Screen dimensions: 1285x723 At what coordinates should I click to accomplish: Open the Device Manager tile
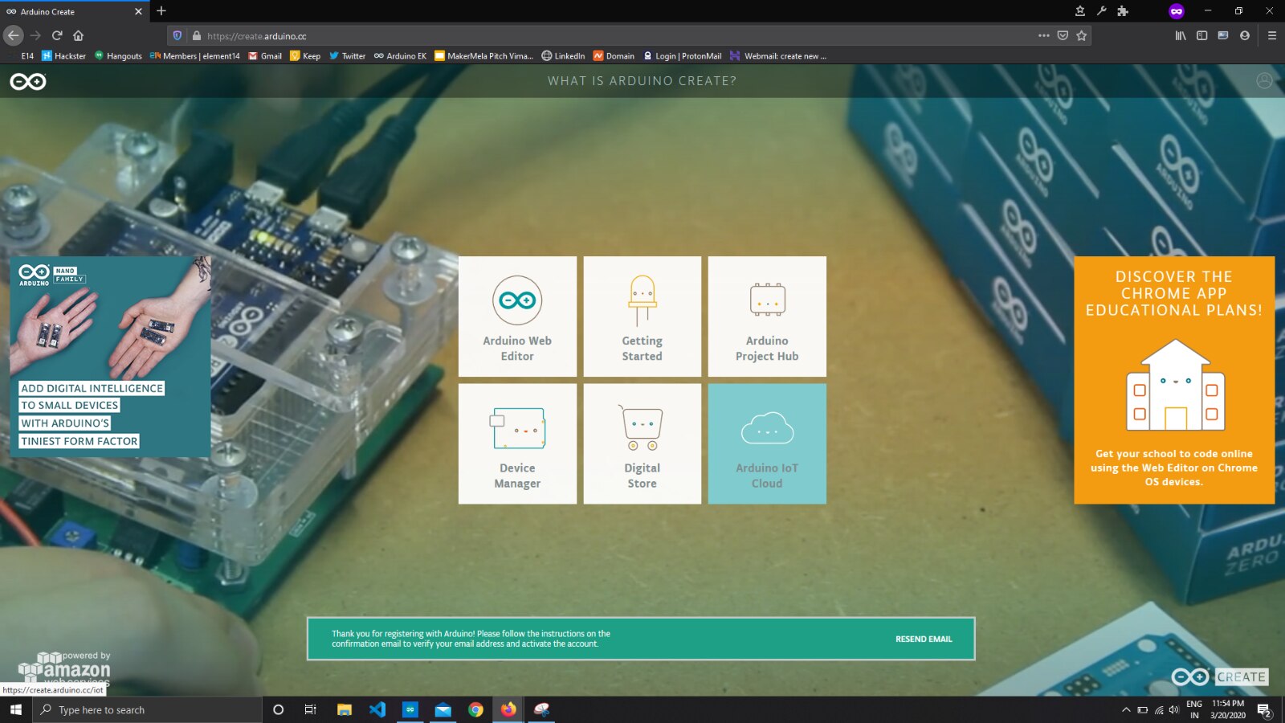coord(517,443)
